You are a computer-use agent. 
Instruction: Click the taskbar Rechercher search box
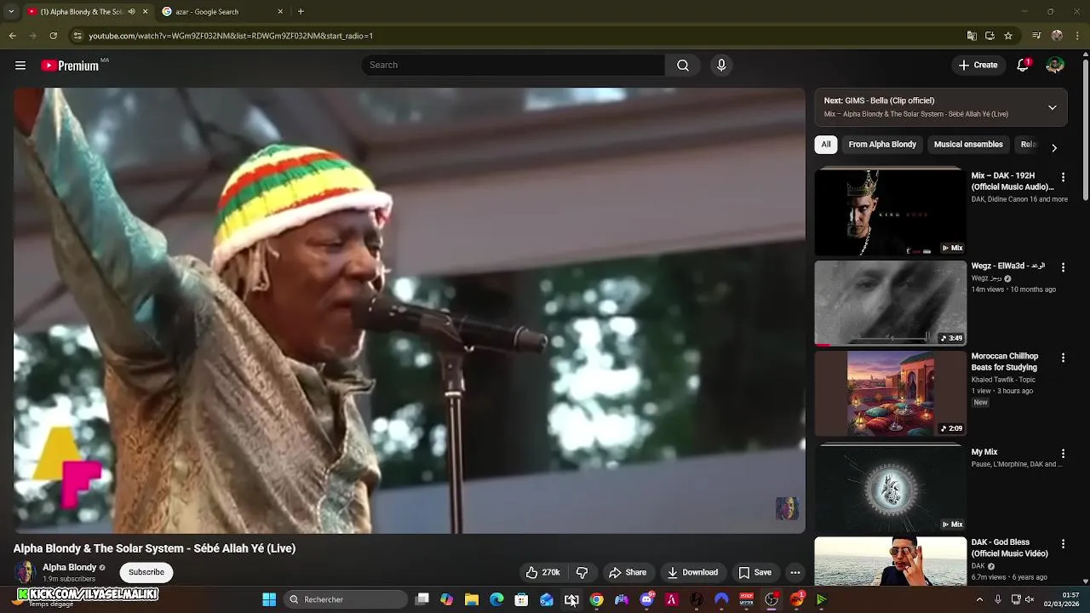click(345, 599)
